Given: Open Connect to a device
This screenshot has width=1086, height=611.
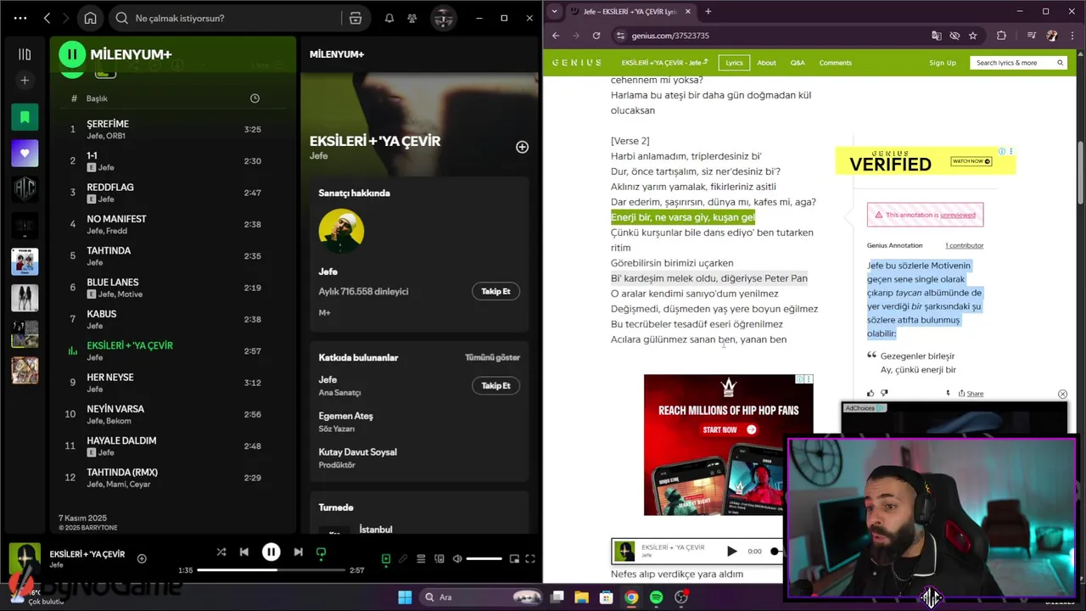Looking at the screenshot, I should [439, 558].
